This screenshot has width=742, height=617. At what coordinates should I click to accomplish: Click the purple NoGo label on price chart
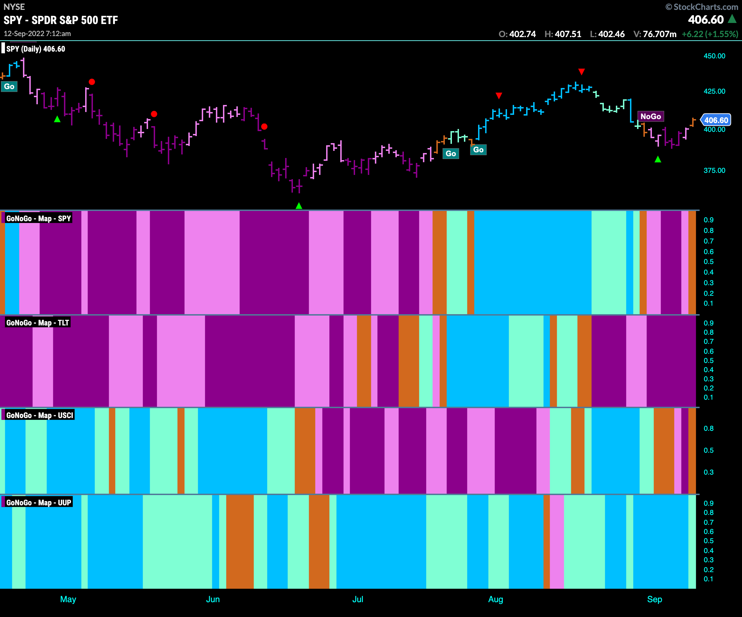pos(650,116)
